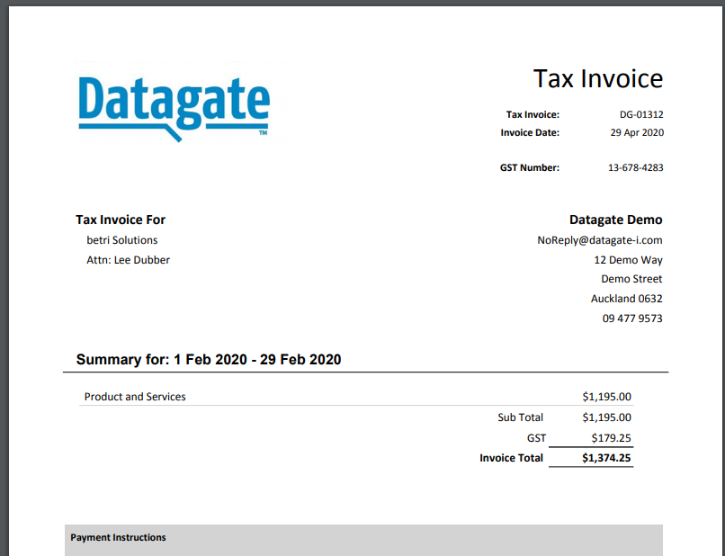Click the Payment Instructions section header
Image resolution: width=725 pixels, height=556 pixels.
tap(118, 537)
